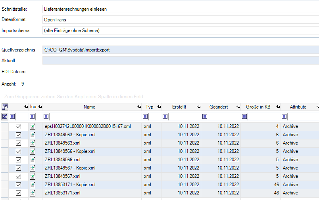
Task: Deselect the ZRL13853171 - Kopie.xml checkbox
Action: (18, 185)
